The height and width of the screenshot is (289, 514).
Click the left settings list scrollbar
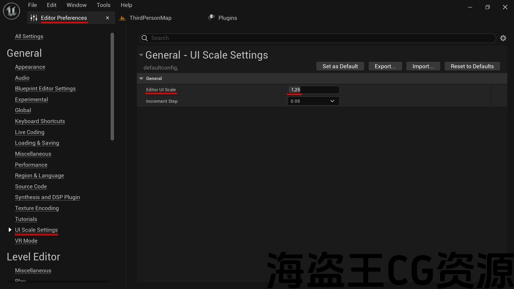112,86
